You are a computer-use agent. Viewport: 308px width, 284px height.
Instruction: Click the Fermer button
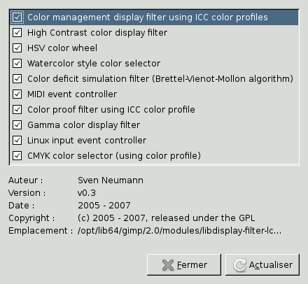(184, 265)
